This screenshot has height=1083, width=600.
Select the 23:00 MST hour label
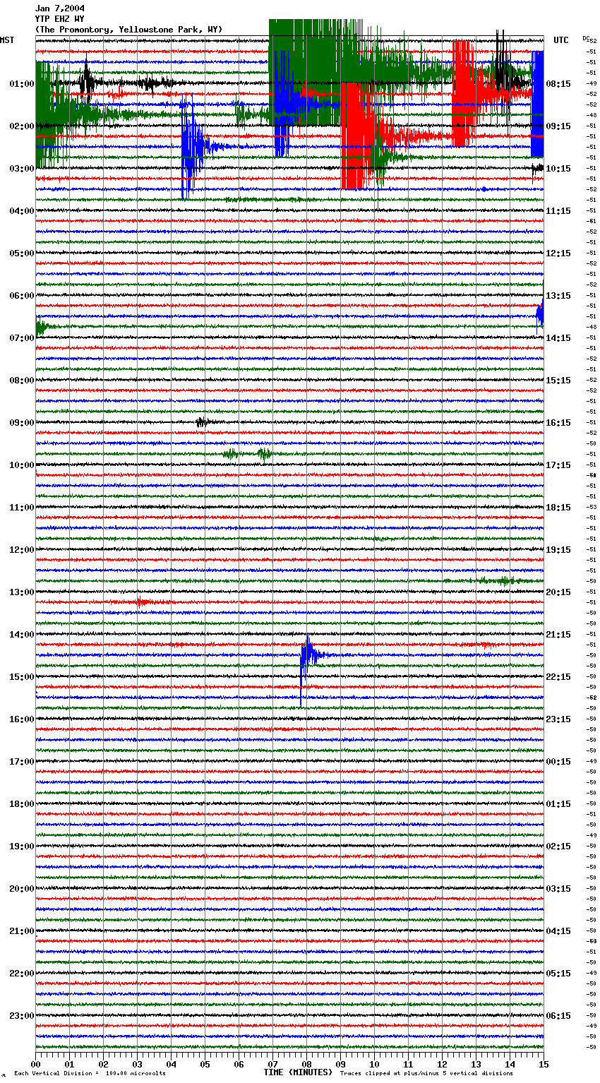click(22, 1016)
